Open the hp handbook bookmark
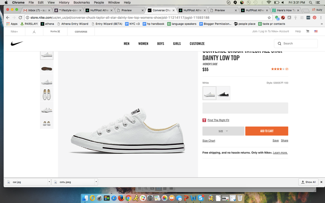Screen dimensions: 325x203 [153, 24]
